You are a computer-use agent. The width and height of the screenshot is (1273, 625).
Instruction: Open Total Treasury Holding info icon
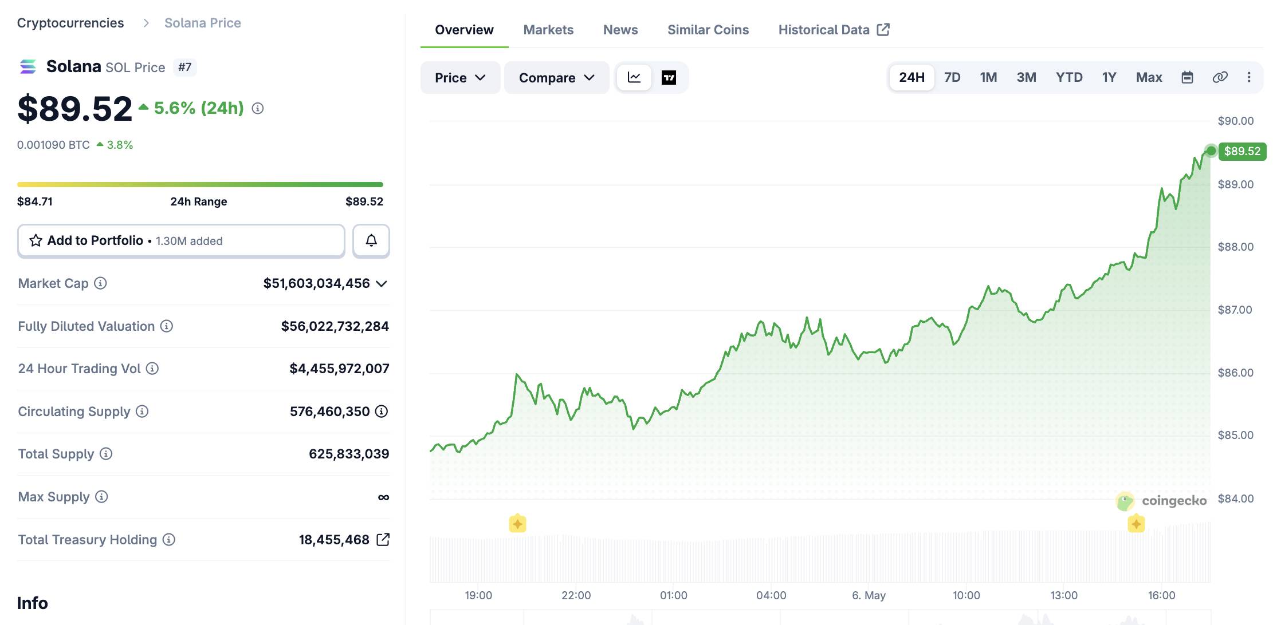pyautogui.click(x=169, y=540)
